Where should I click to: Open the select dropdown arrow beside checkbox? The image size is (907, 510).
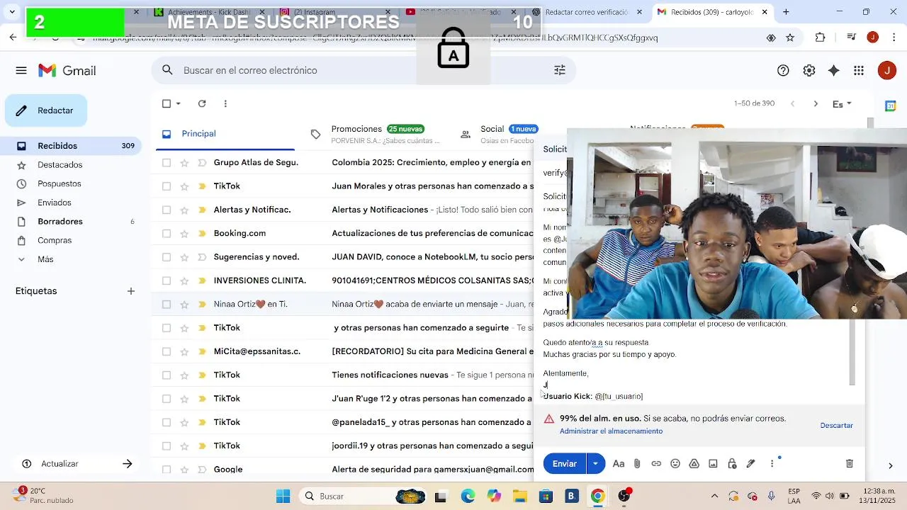pyautogui.click(x=178, y=103)
